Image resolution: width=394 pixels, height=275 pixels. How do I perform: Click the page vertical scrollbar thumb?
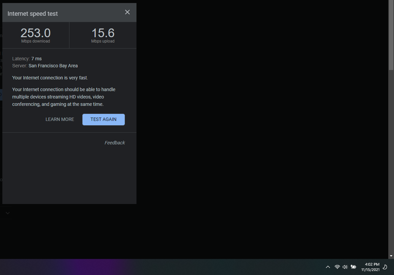(x=391, y=35)
